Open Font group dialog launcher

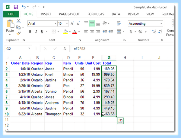point(80,40)
